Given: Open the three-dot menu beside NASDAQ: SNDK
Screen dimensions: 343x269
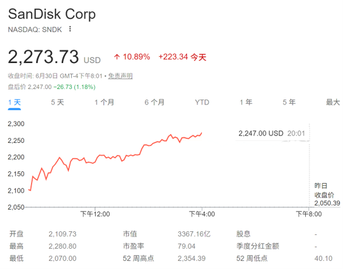Looking at the screenshot, I should (x=70, y=29).
